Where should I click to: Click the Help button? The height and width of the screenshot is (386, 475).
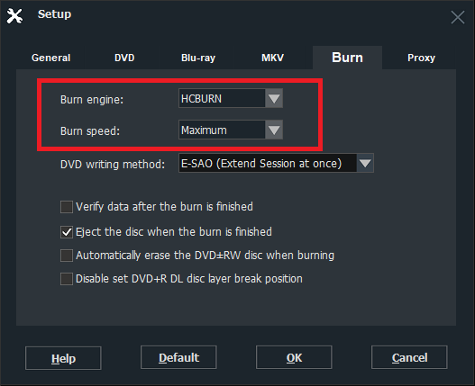[x=63, y=358]
